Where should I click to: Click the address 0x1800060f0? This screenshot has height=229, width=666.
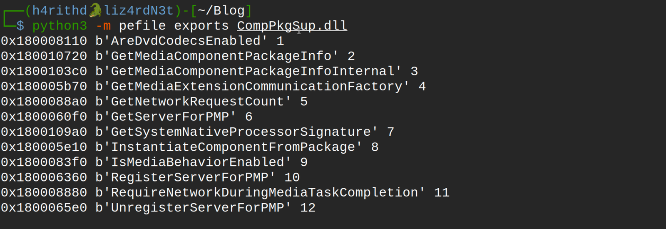coord(44,117)
